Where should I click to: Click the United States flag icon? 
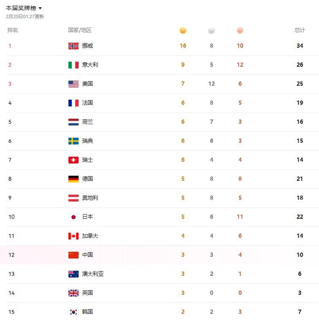click(x=74, y=84)
